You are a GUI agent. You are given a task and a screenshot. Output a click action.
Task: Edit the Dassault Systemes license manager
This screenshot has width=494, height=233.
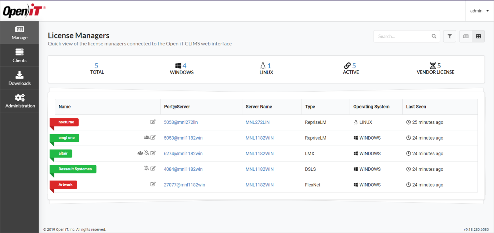point(153,169)
